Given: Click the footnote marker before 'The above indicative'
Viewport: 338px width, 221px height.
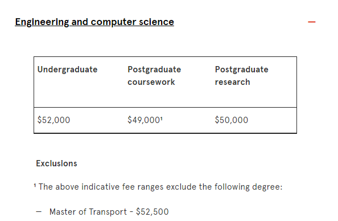Looking at the screenshot, I should coord(35,185).
